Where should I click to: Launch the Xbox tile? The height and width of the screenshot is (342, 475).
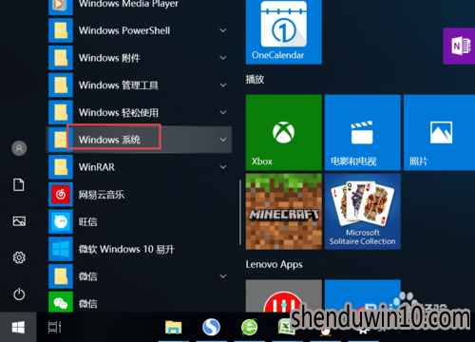[284, 132]
